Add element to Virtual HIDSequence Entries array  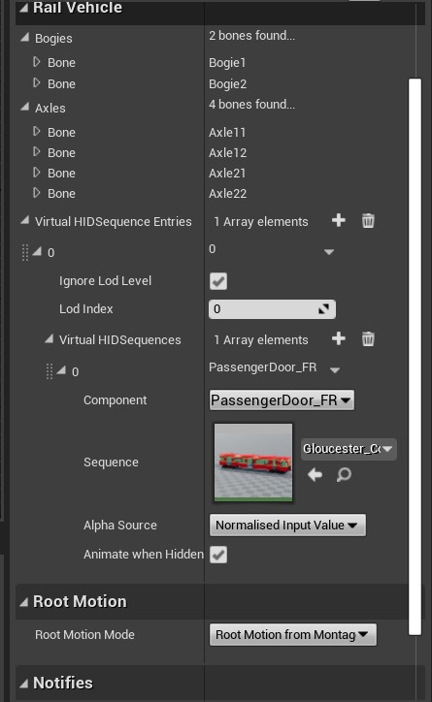339,220
